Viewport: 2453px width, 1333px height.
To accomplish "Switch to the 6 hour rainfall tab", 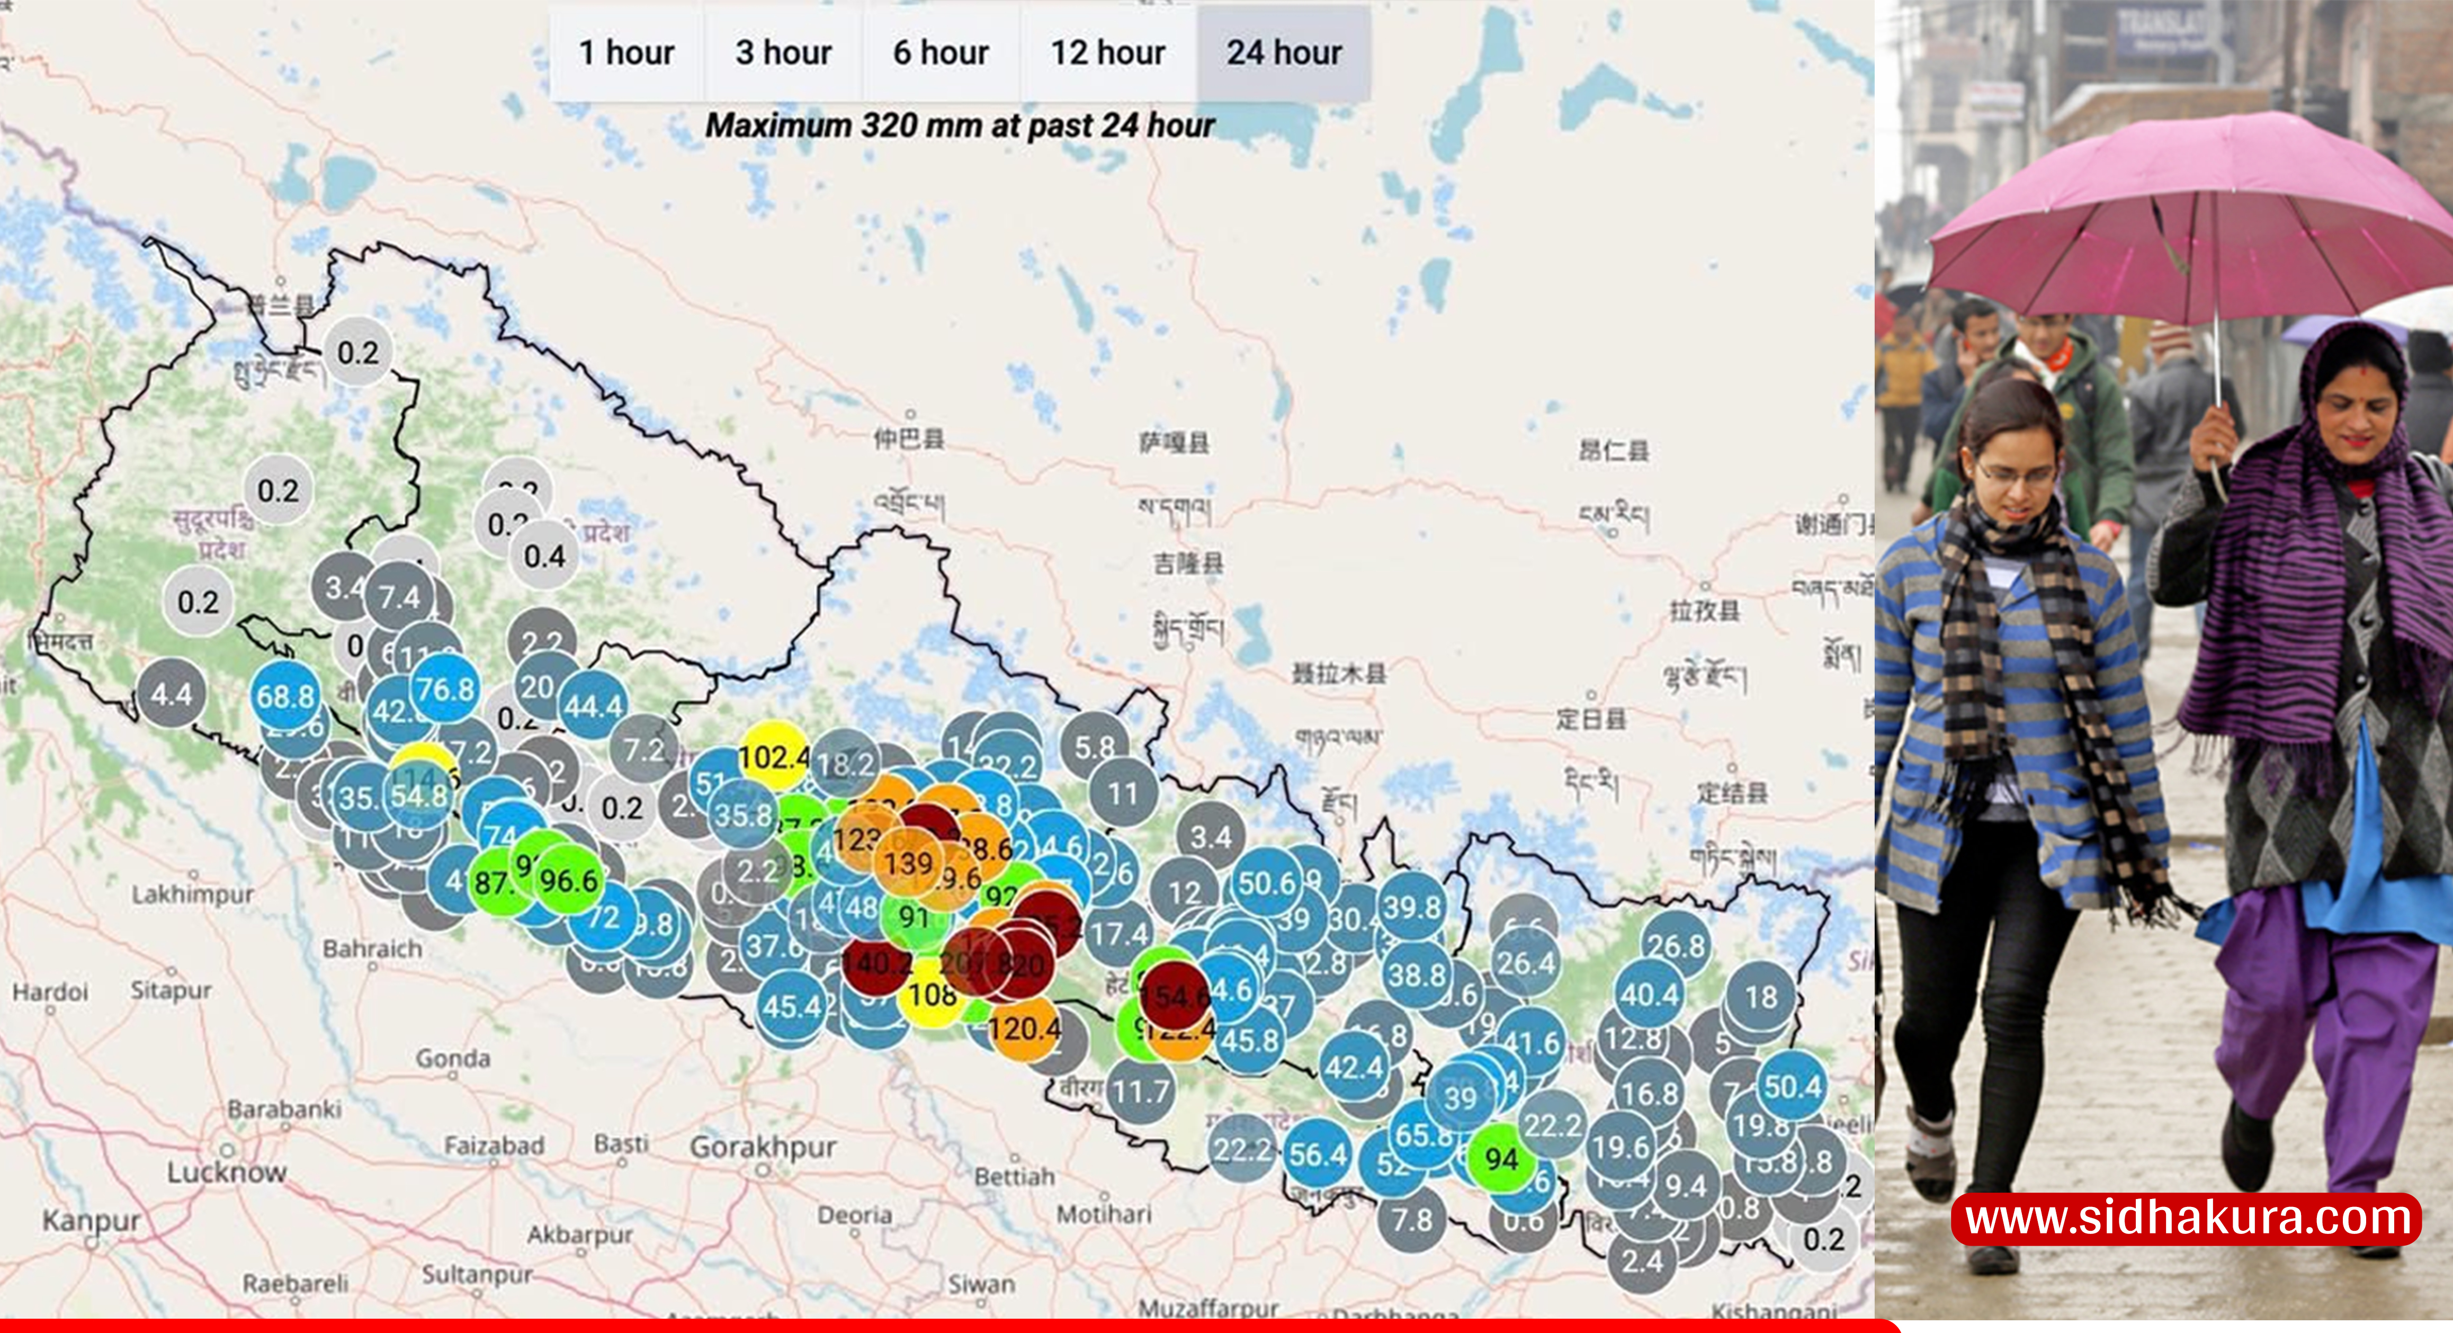I will [x=941, y=52].
